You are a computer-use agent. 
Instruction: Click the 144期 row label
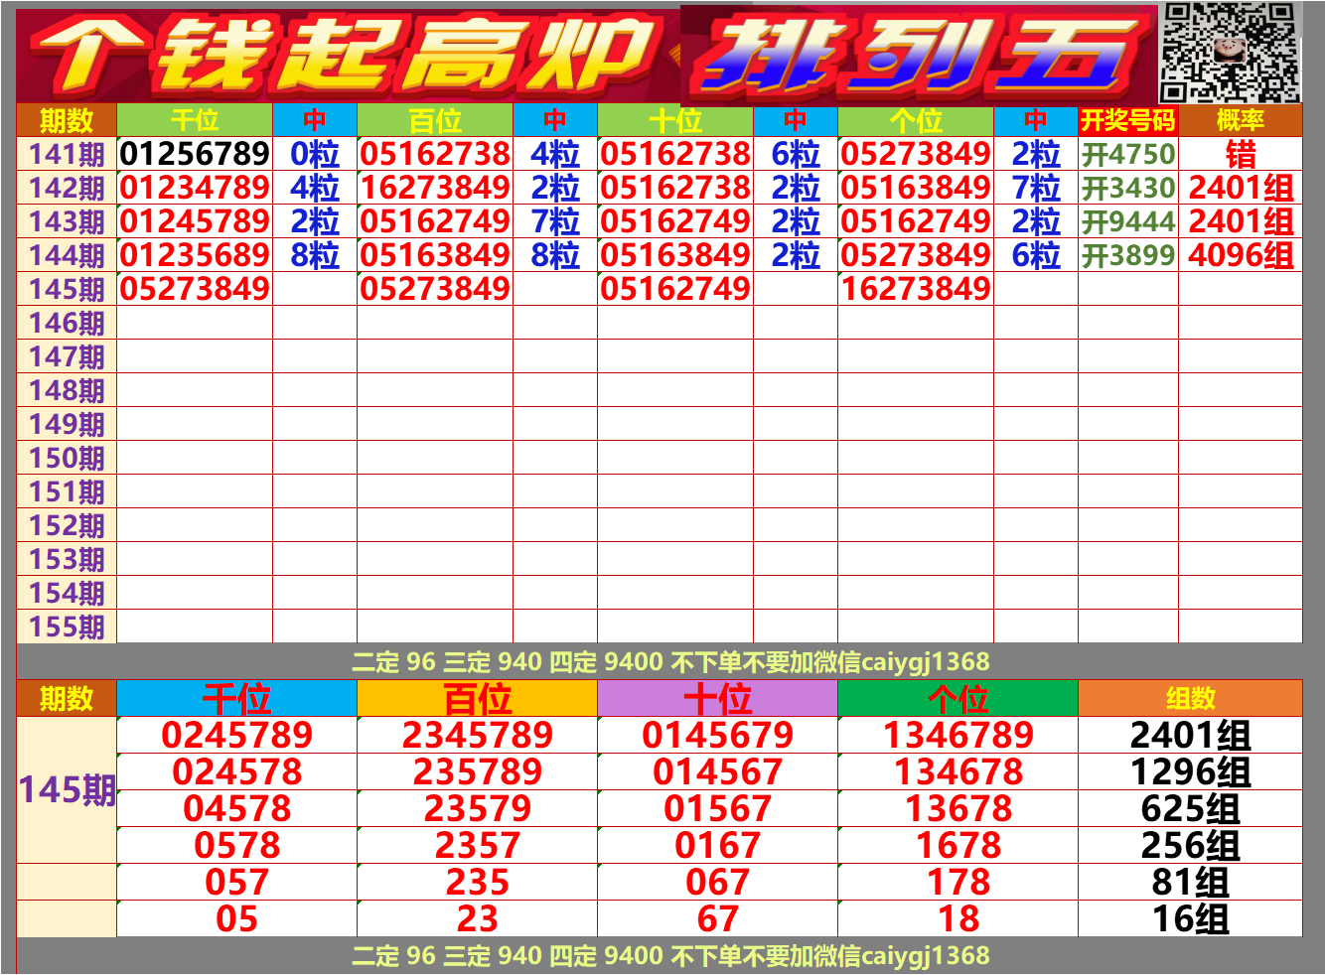coord(67,255)
